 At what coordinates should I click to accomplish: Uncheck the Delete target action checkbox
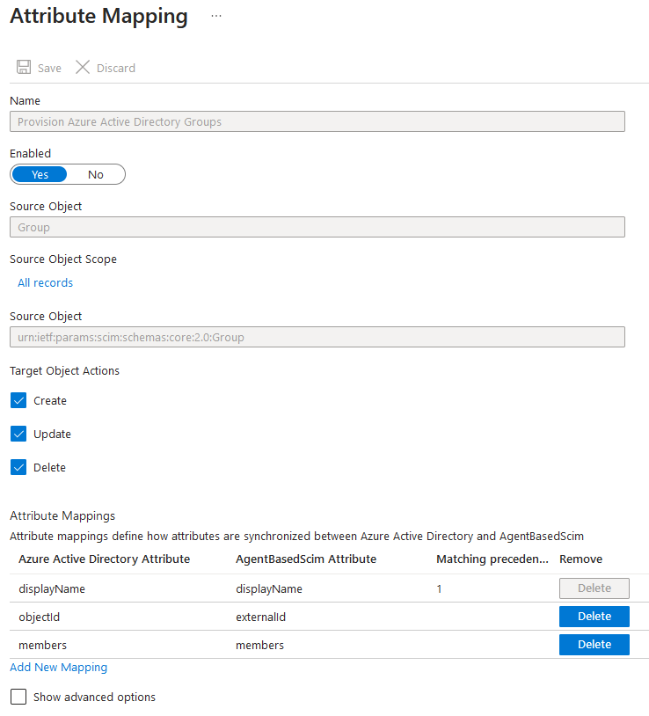[x=18, y=468]
